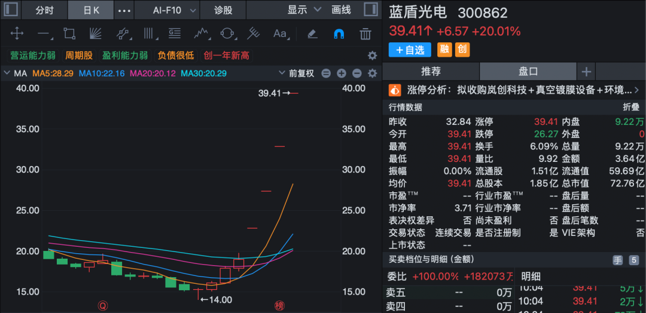646x313 pixels.
Task: Select the parallel channel line tool
Action: pyautogui.click(x=123, y=33)
